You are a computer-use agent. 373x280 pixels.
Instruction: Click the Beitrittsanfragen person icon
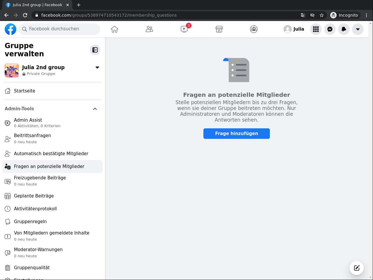8,139
